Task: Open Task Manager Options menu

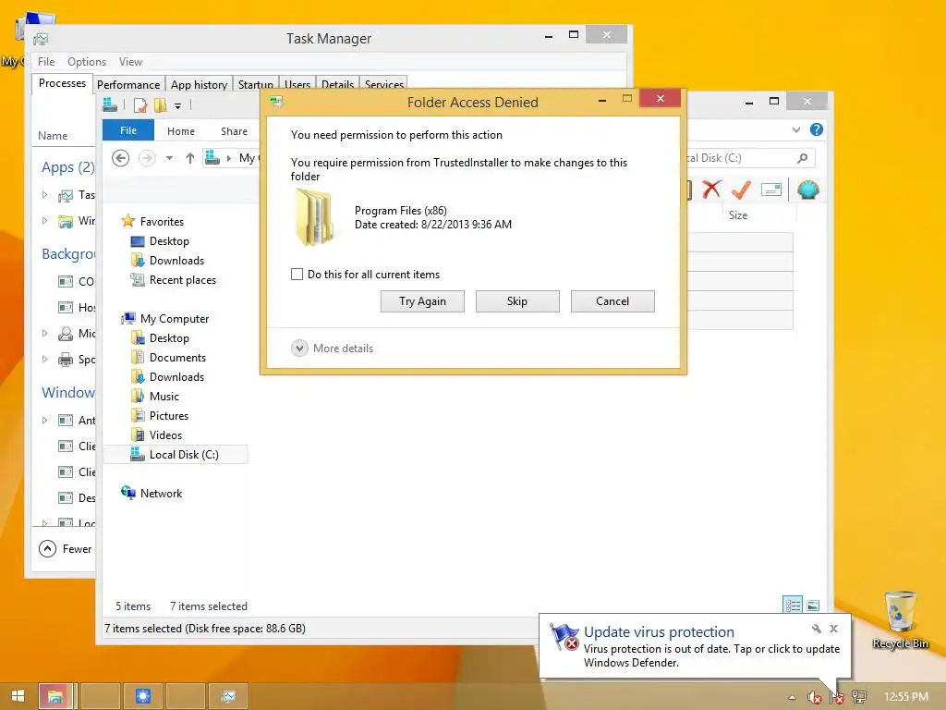Action: pyautogui.click(x=87, y=62)
